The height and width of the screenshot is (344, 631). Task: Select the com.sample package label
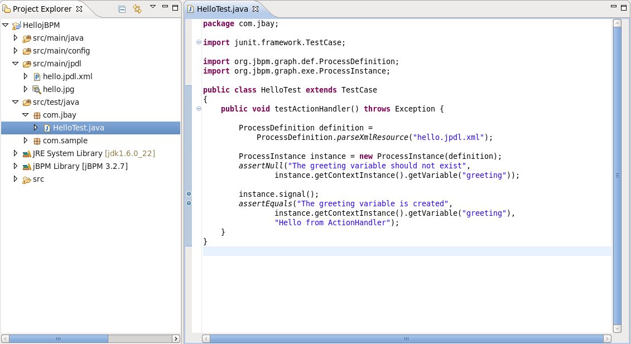pos(65,140)
